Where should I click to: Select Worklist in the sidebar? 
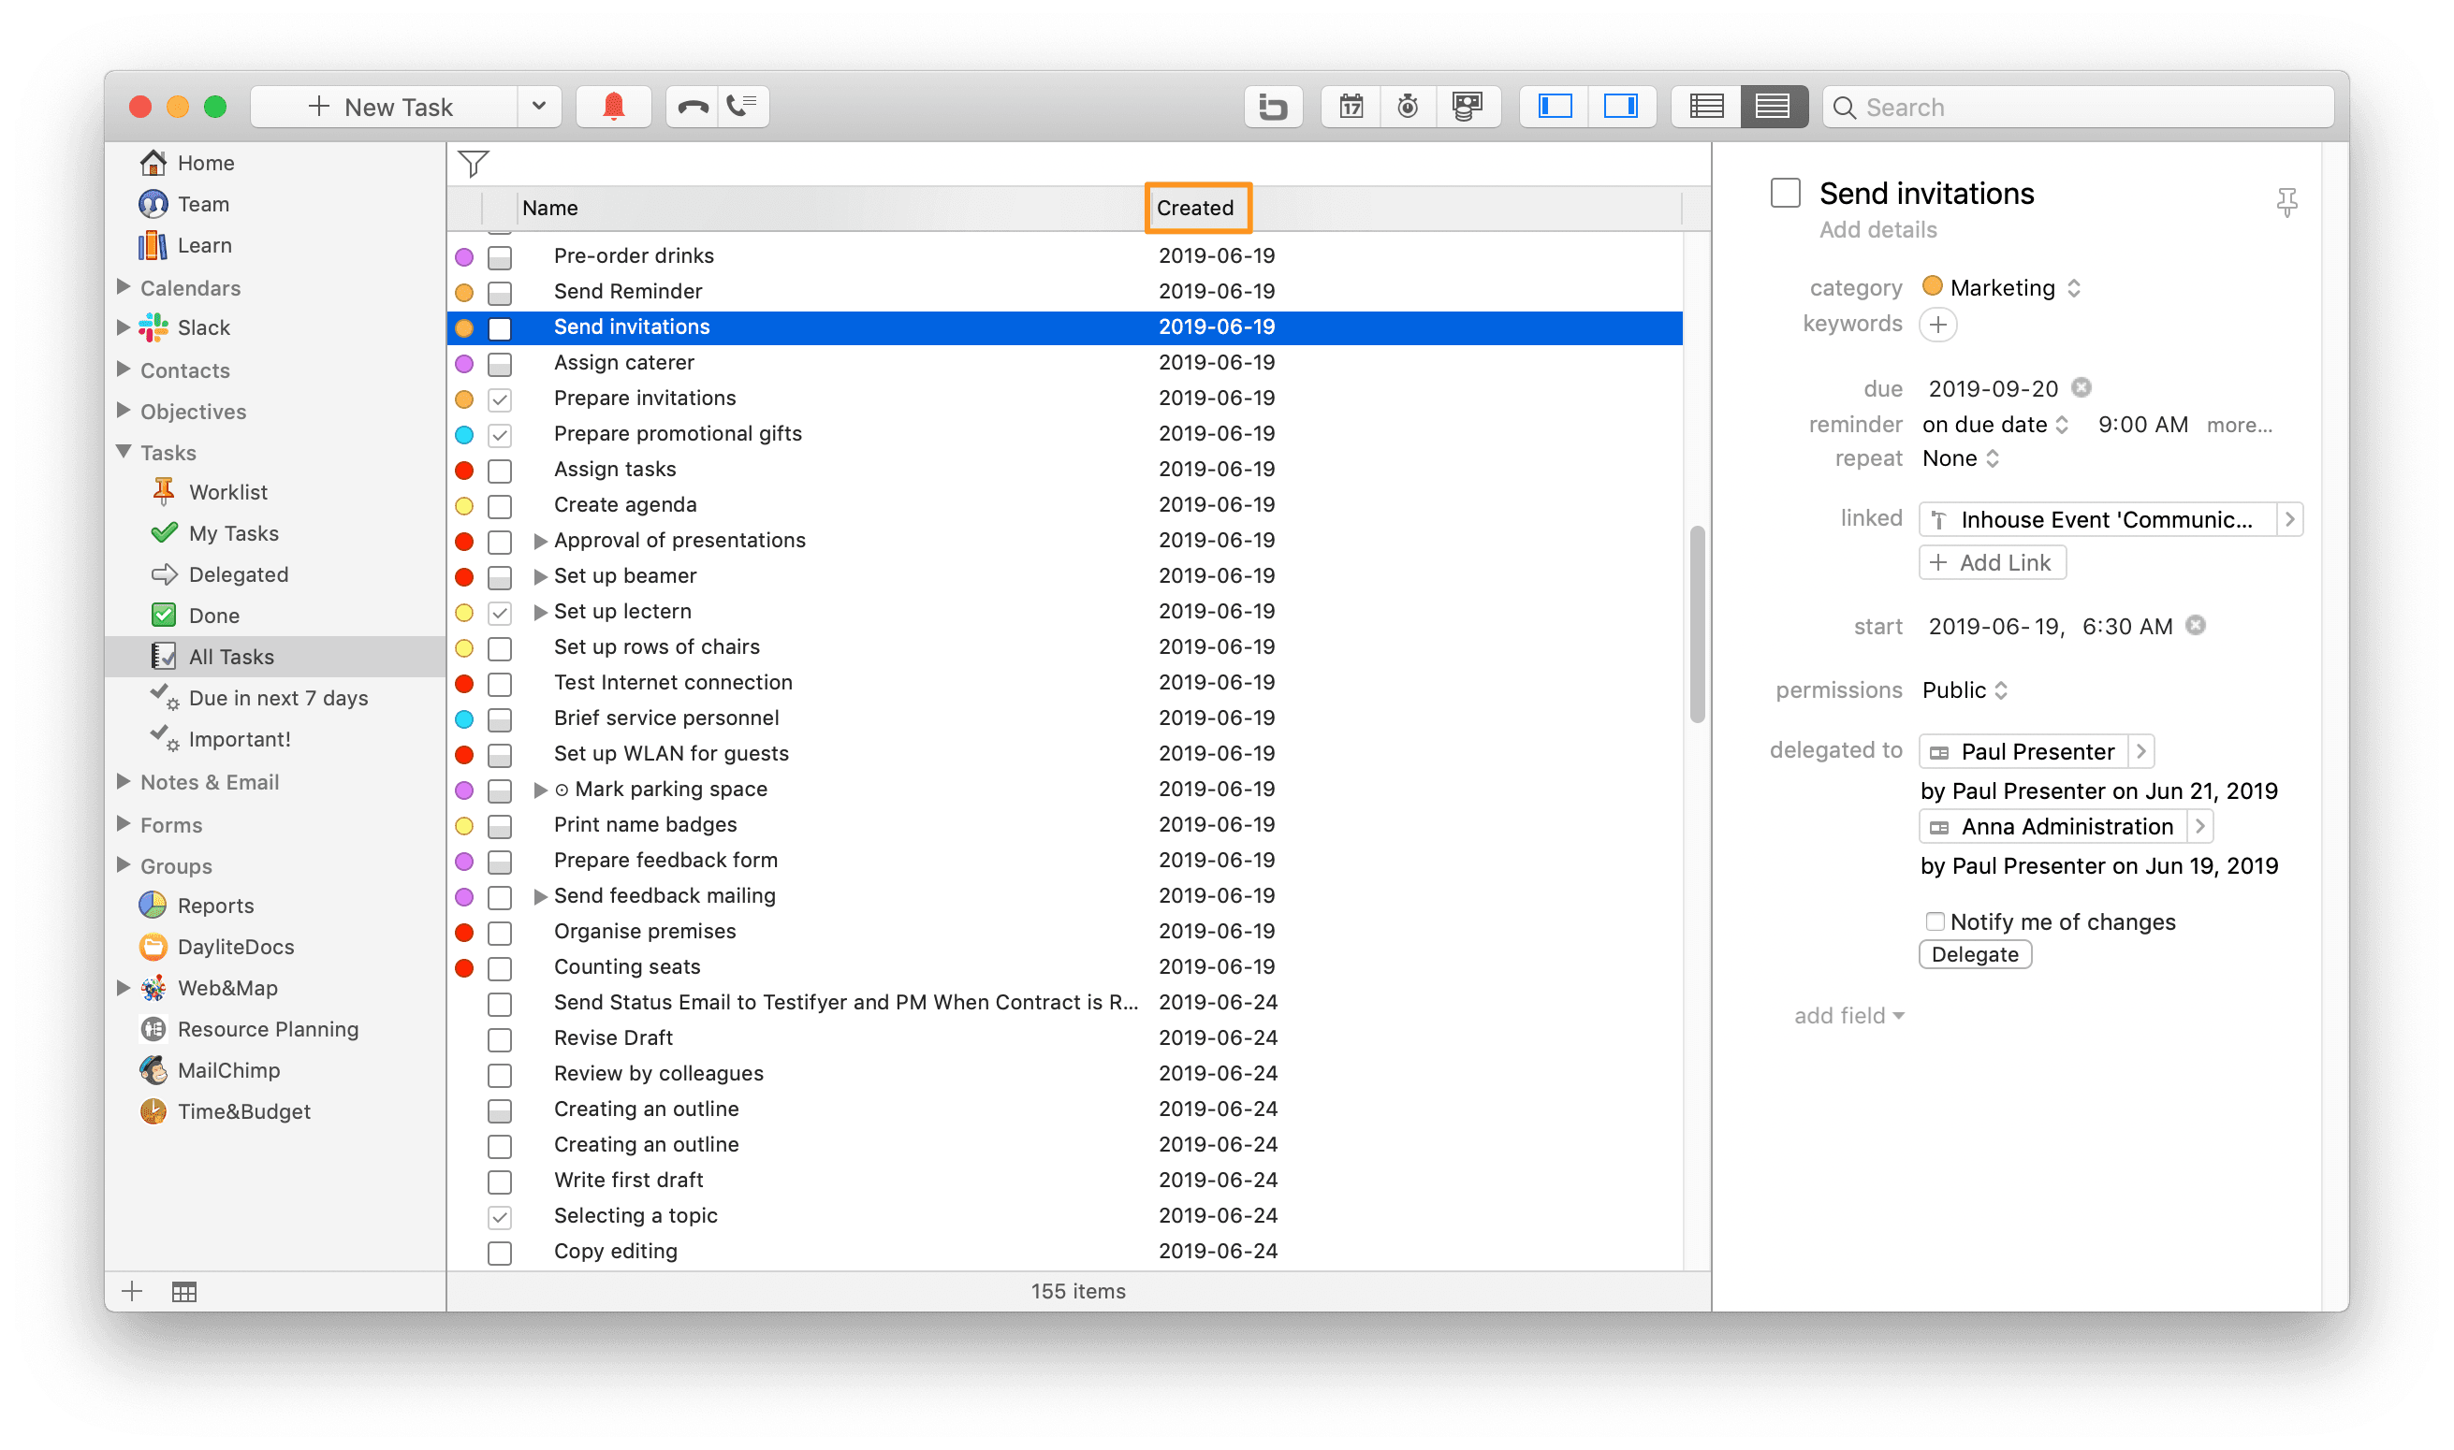227,492
